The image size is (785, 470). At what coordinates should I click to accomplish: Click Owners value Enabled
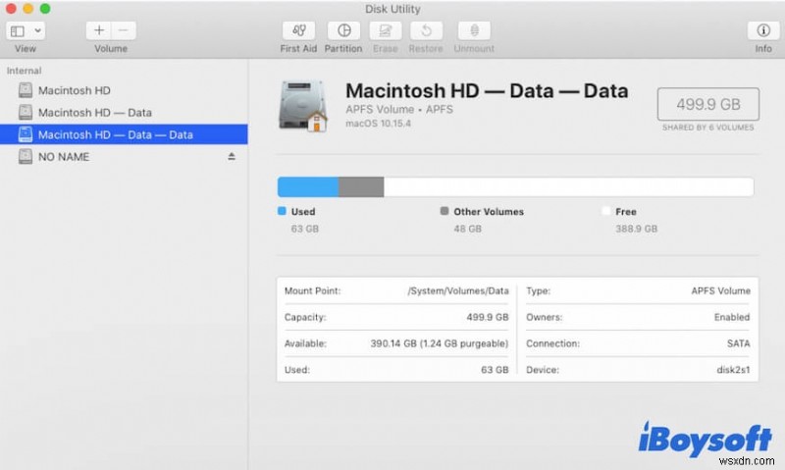coord(731,317)
